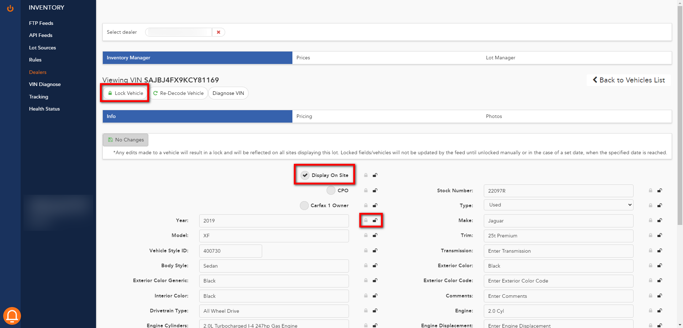Uncheck the Display On Site checkbox

tap(305, 175)
